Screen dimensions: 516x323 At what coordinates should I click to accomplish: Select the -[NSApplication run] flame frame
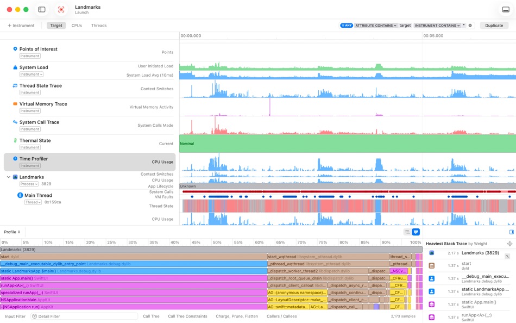[134, 307]
